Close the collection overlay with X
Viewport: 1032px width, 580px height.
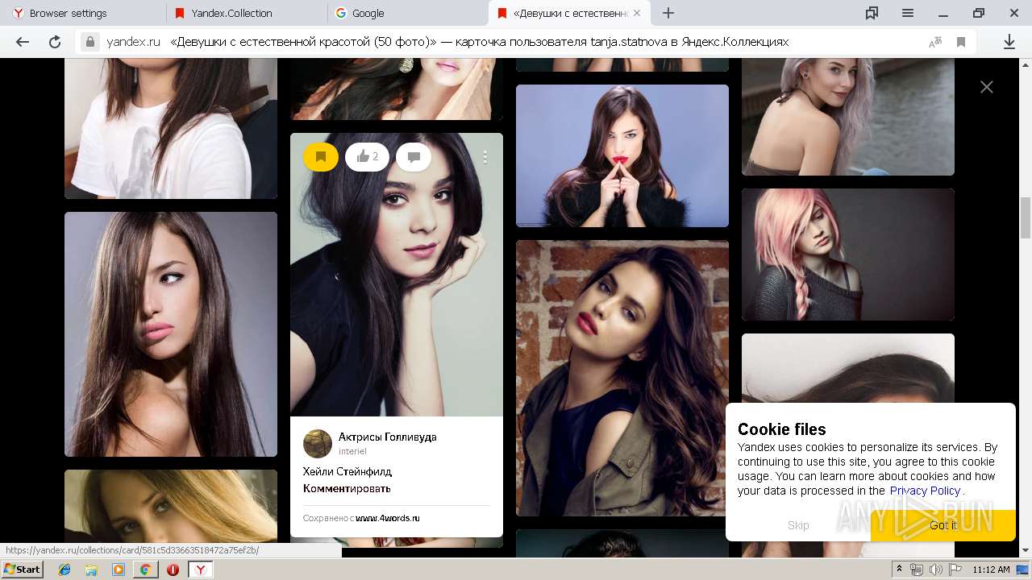(x=987, y=87)
